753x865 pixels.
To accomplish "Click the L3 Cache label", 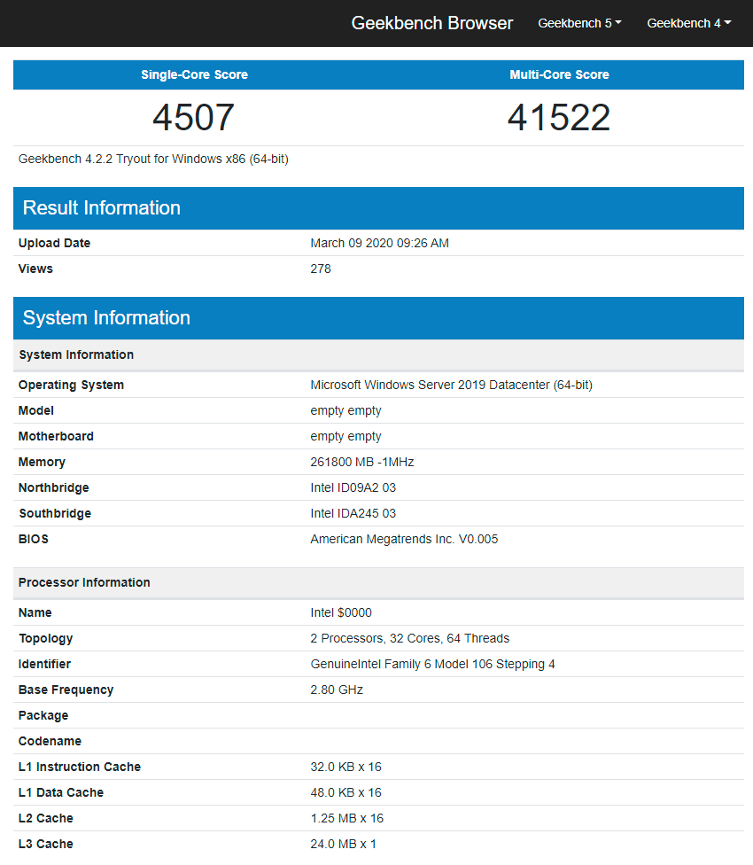I will [45, 844].
